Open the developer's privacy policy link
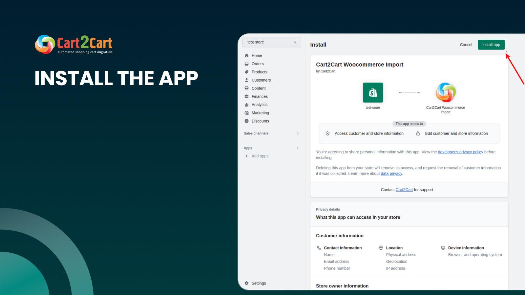Viewport: 525px width, 295px height. (460, 152)
